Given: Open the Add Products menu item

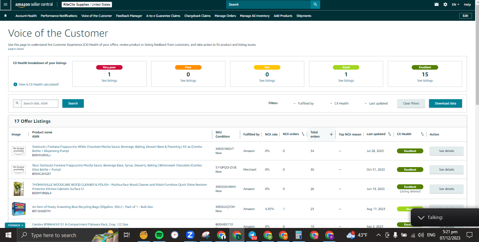Looking at the screenshot, I should pos(283,16).
